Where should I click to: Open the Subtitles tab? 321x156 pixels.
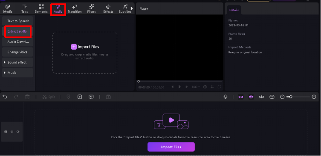point(125,9)
